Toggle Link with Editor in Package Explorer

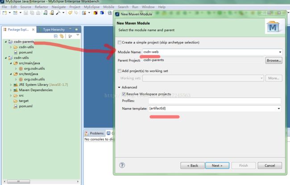(62, 36)
